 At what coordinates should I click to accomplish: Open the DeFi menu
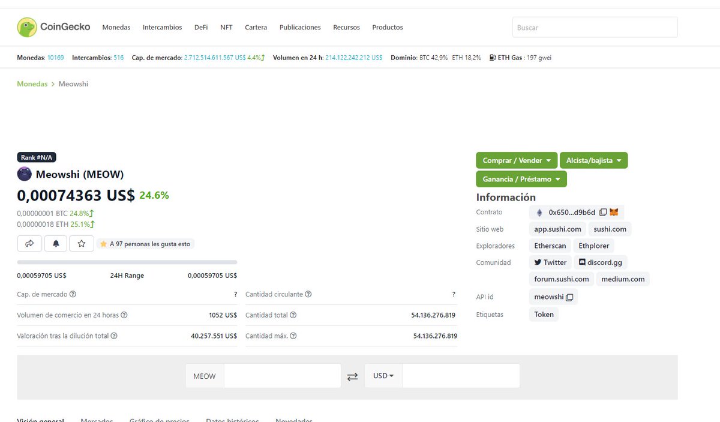click(x=201, y=28)
